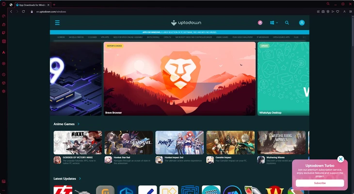The height and width of the screenshot is (194, 354).
Task: Select the OPEN SOURCE APPS topic link
Action: (281, 37)
